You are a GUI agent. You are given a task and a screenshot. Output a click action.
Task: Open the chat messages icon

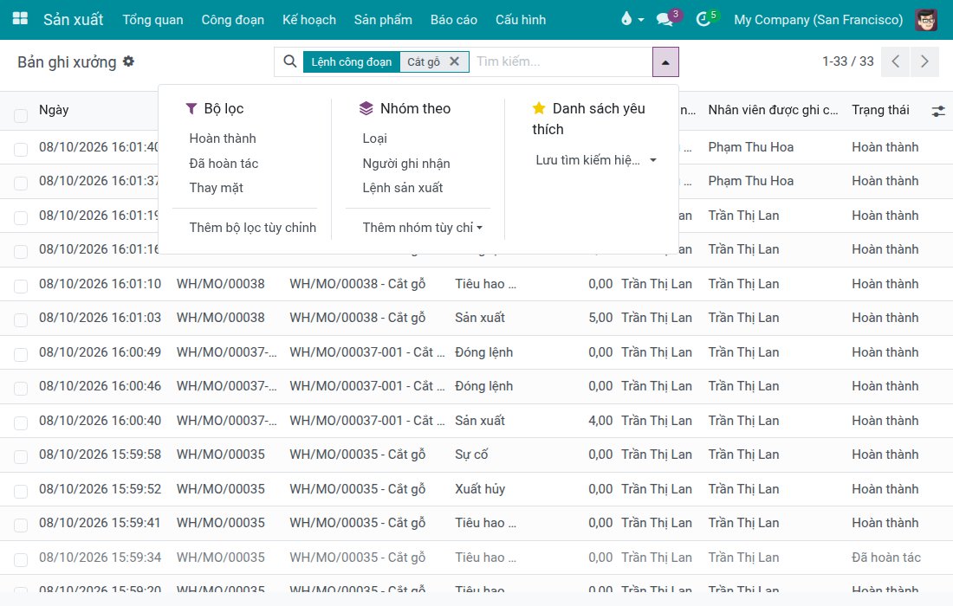coord(665,19)
